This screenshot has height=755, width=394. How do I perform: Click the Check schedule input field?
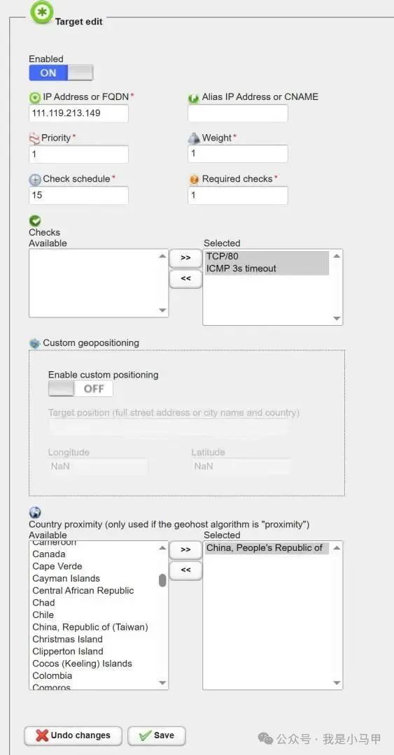(x=78, y=195)
